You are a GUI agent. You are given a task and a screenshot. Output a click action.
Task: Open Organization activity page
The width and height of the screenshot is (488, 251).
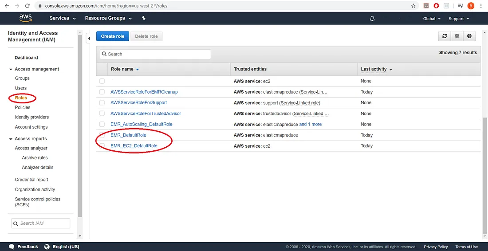click(x=35, y=189)
